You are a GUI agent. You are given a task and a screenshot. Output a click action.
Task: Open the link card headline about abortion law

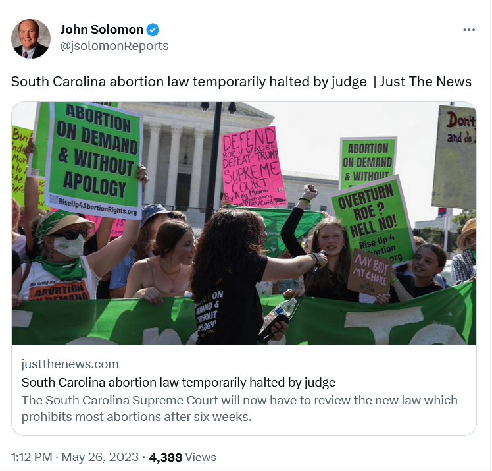(x=178, y=383)
